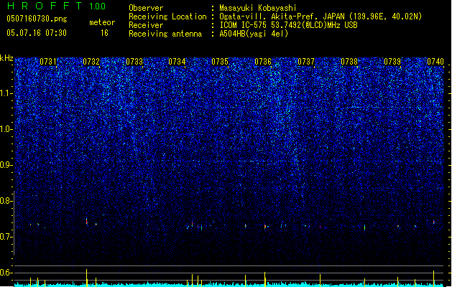The width and height of the screenshot is (452, 287).
Task: Click the kHz axis unit label
Action: pos(6,58)
